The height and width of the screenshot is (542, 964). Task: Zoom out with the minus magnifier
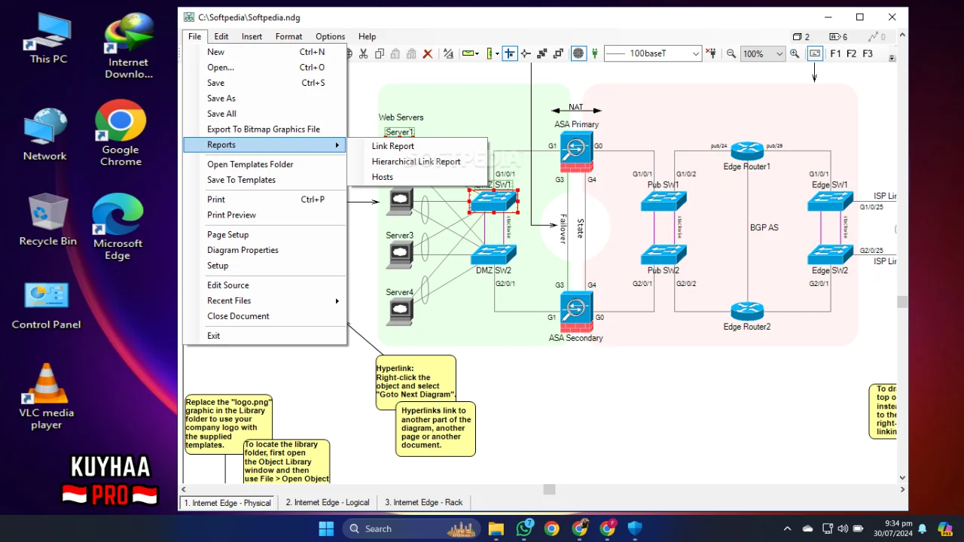pyautogui.click(x=731, y=53)
